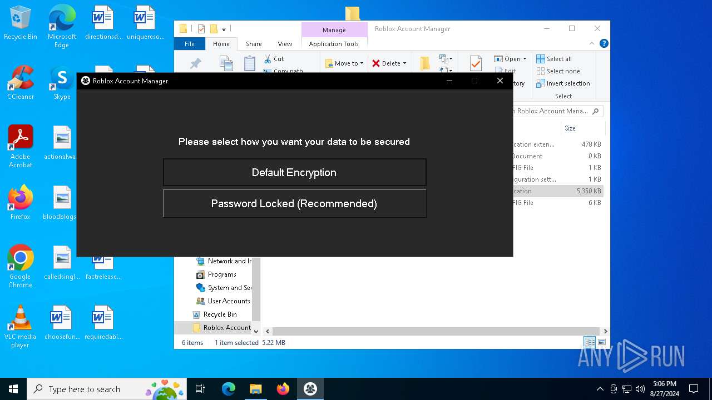Switch to Home tab in Explorer
712x400 pixels.
pos(221,44)
